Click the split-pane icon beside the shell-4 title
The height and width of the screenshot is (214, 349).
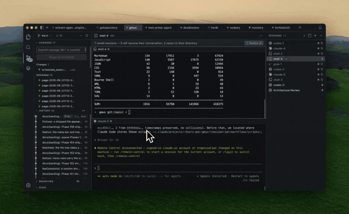click(96, 35)
